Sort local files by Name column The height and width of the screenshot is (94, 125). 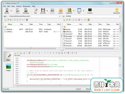click(10, 24)
